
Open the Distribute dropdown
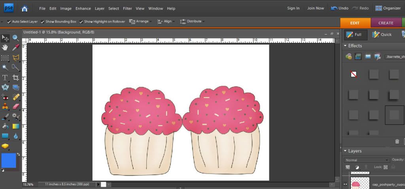pos(192,21)
